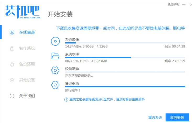Viewport: 192px width, 123px height.
Task: Click the 备份驱动 gear icon
Action: pos(55,85)
